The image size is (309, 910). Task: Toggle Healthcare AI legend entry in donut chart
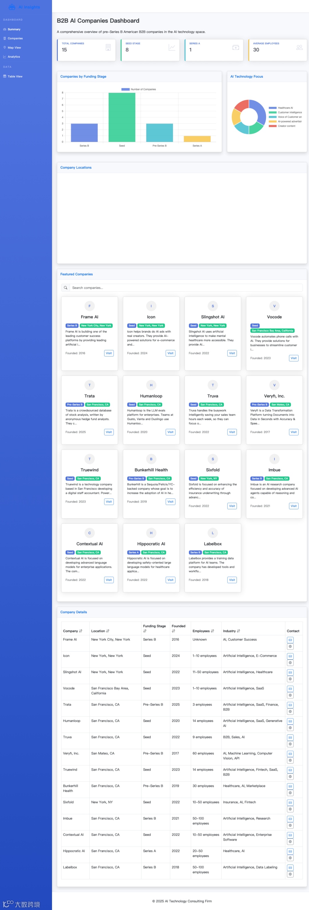[281, 108]
